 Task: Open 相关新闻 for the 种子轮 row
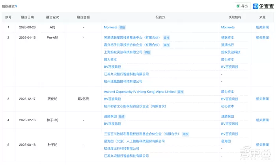point(262,145)
